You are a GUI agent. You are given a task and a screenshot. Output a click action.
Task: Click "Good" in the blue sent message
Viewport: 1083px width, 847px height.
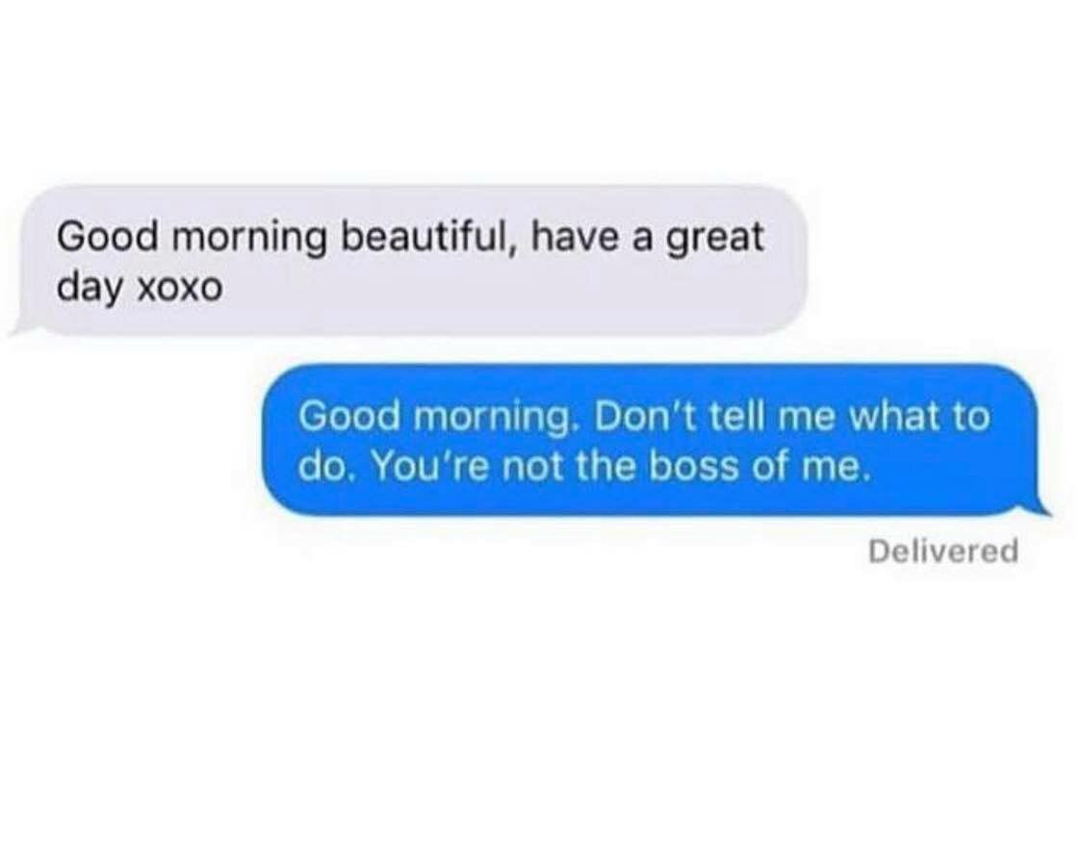(349, 416)
